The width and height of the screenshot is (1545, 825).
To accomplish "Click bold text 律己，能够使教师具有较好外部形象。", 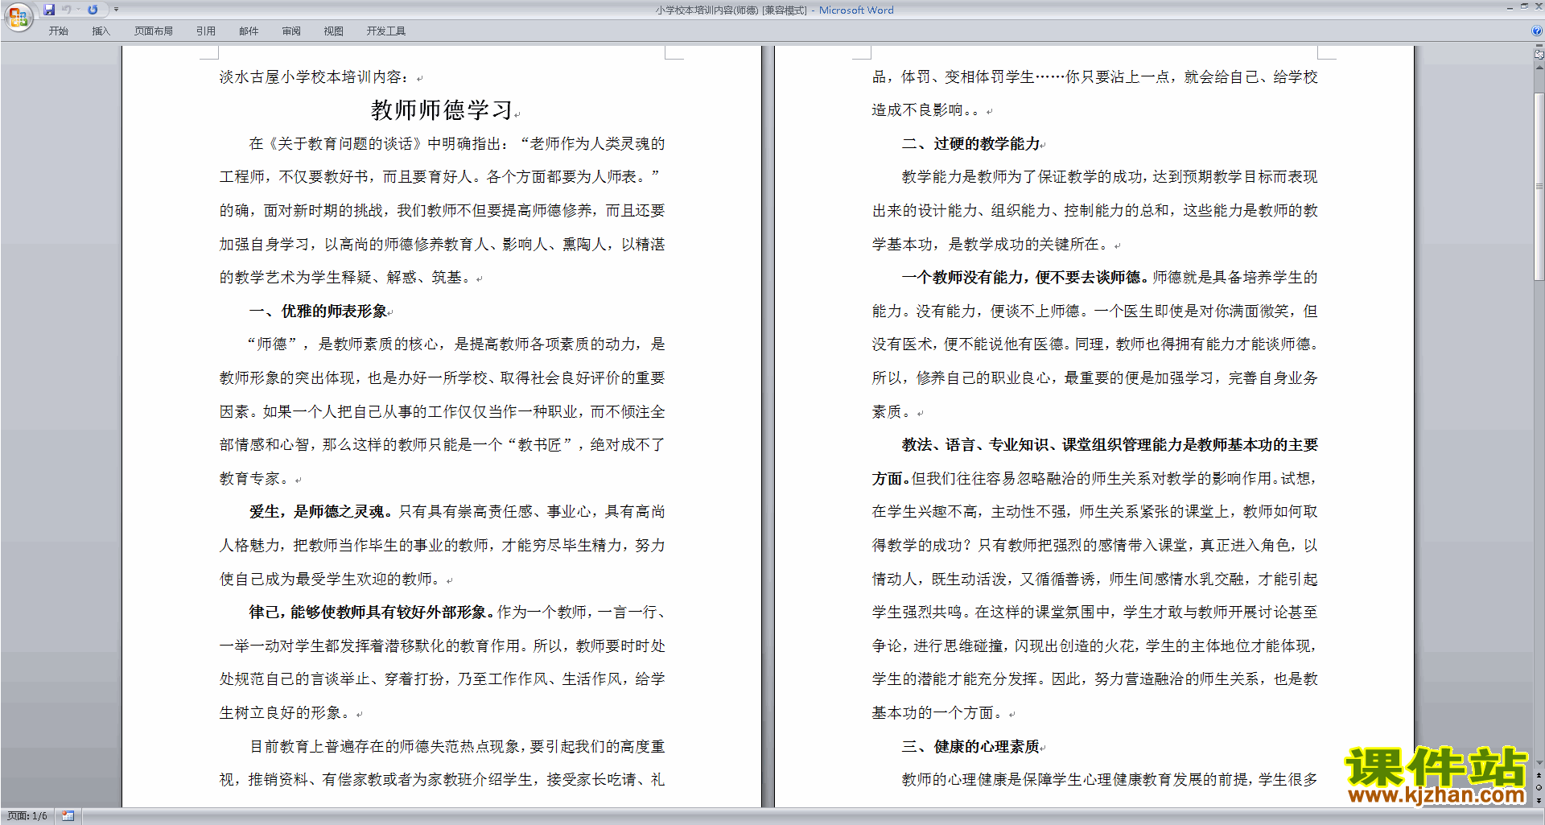I will (371, 613).
